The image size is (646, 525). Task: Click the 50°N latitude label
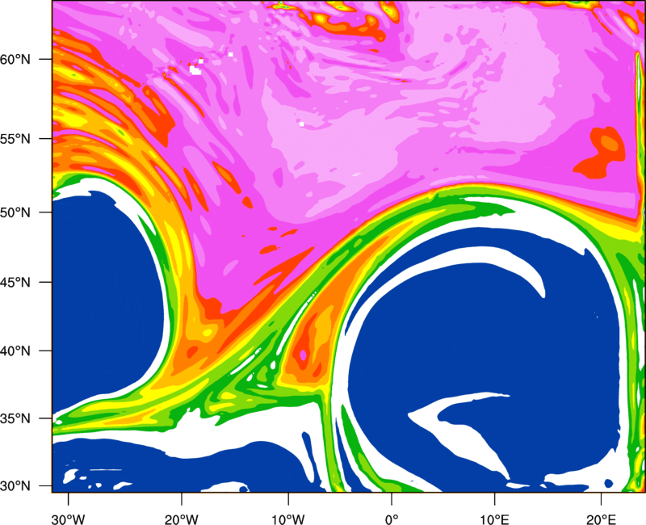(x=15, y=212)
